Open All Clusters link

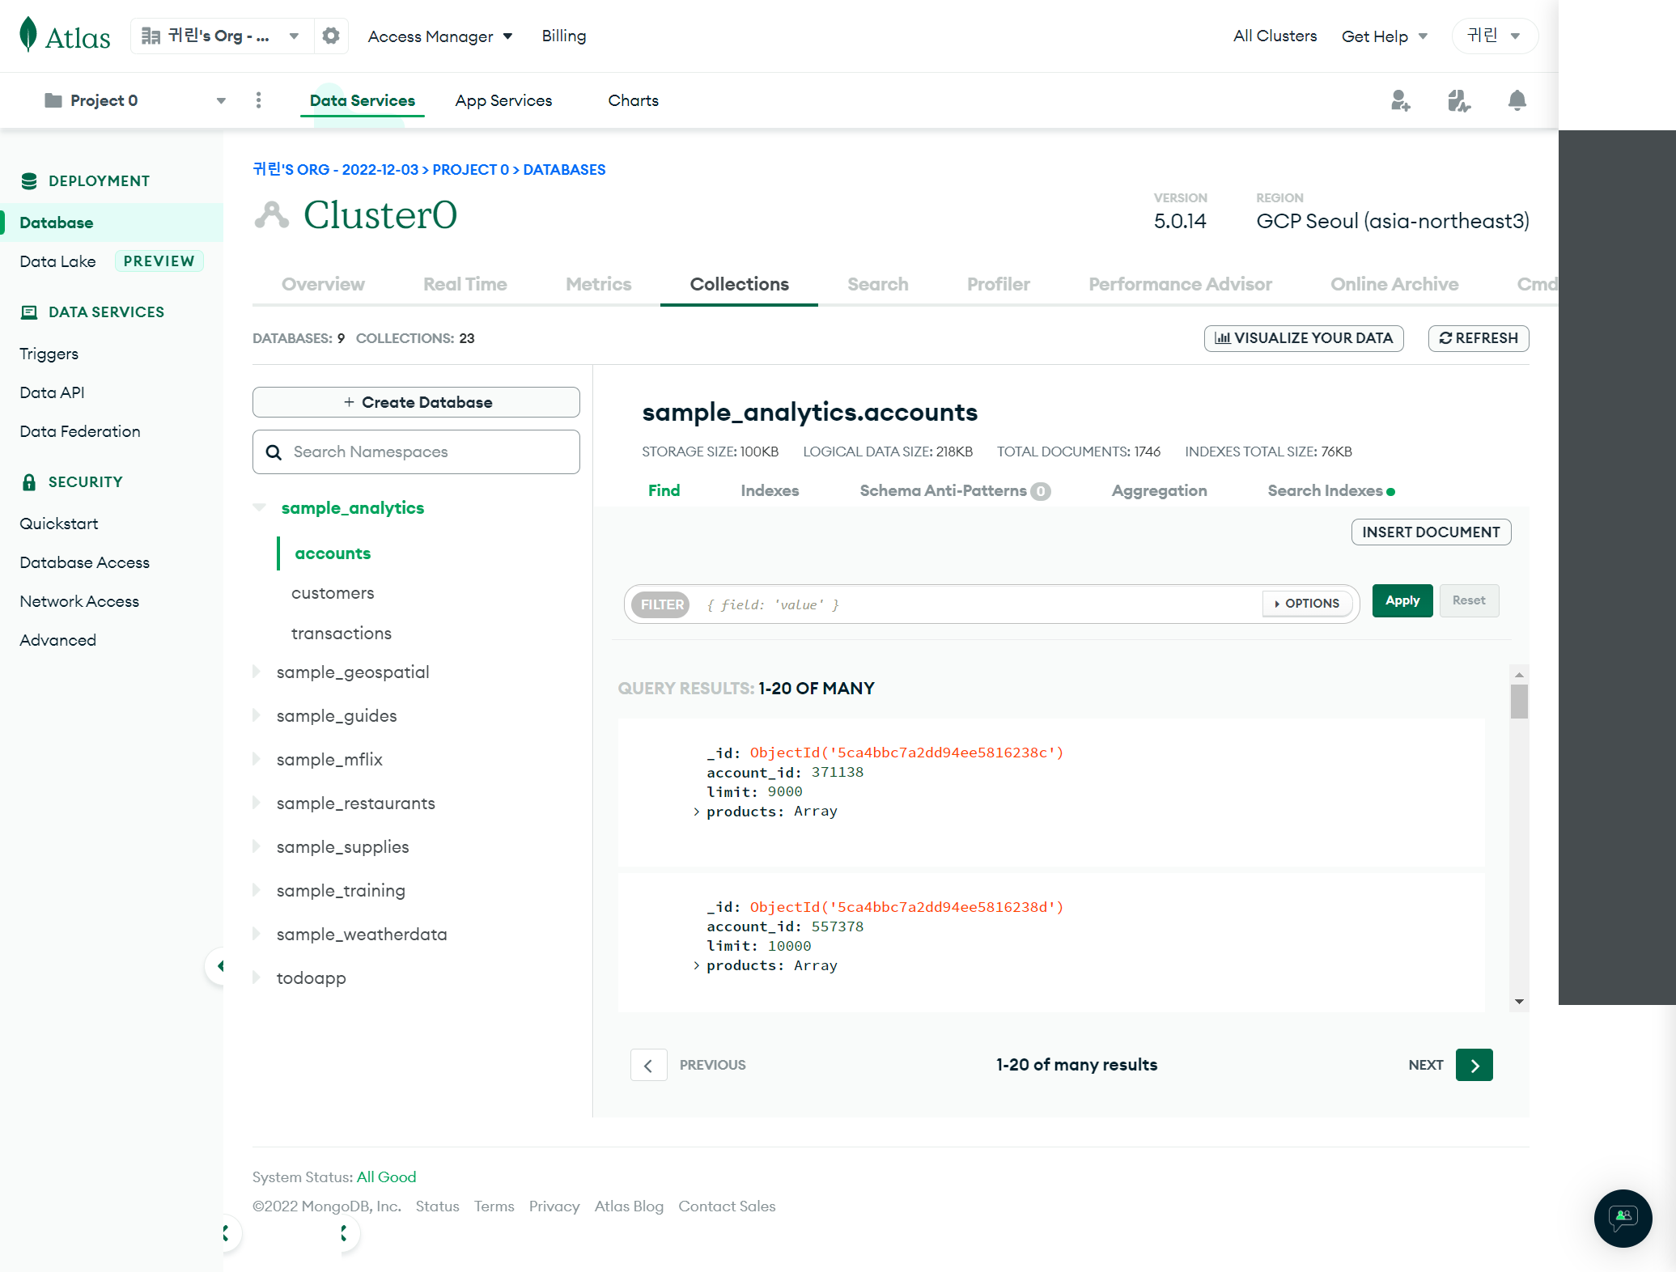click(1275, 36)
